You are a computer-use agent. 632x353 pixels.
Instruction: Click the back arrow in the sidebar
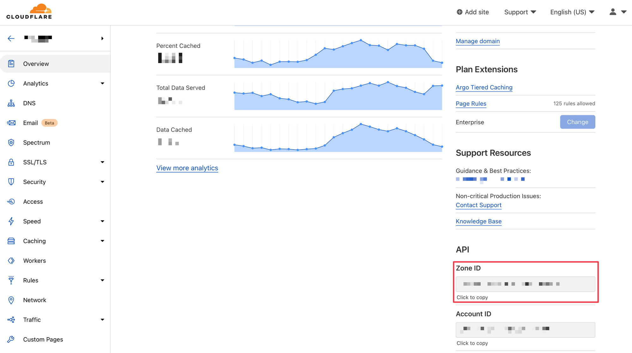click(11, 38)
